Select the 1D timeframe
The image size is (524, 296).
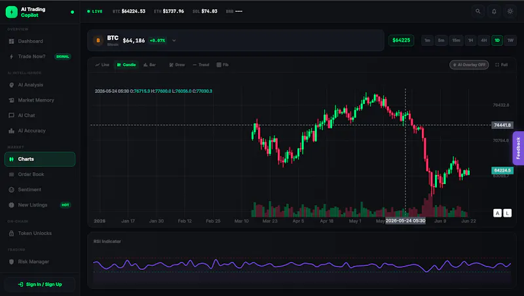click(x=497, y=41)
